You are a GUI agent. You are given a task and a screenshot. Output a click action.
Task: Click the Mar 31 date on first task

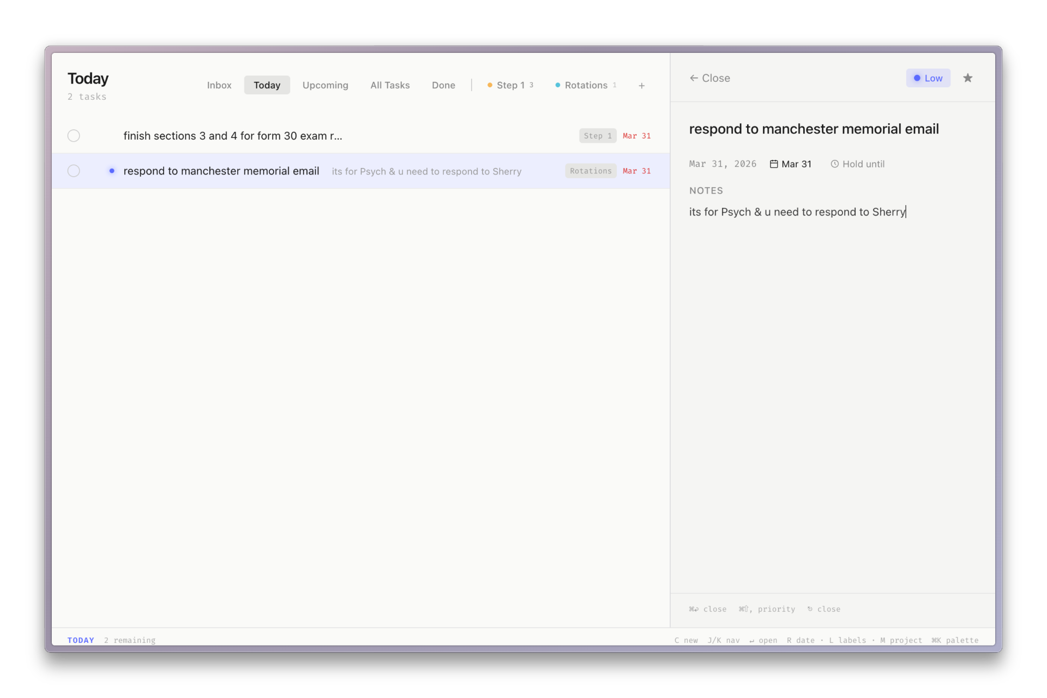(636, 136)
